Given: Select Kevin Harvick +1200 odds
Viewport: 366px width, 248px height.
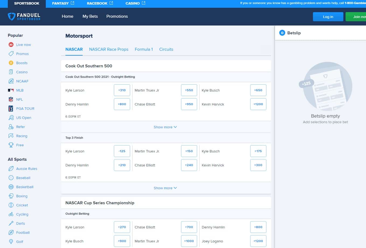Looking at the screenshot, I should (258, 104).
